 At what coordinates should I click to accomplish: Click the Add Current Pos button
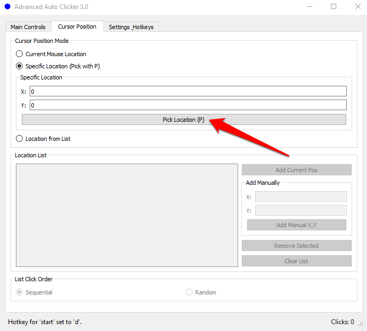(x=296, y=169)
